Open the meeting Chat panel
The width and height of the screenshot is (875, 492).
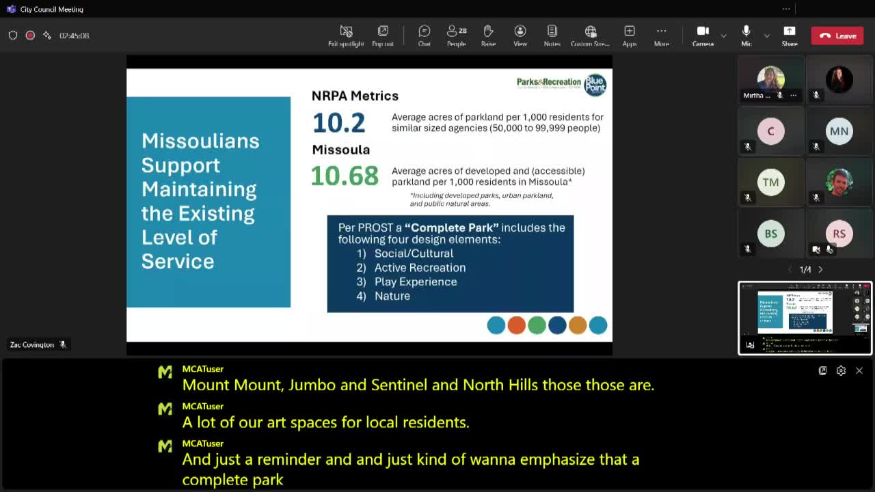[x=424, y=36]
